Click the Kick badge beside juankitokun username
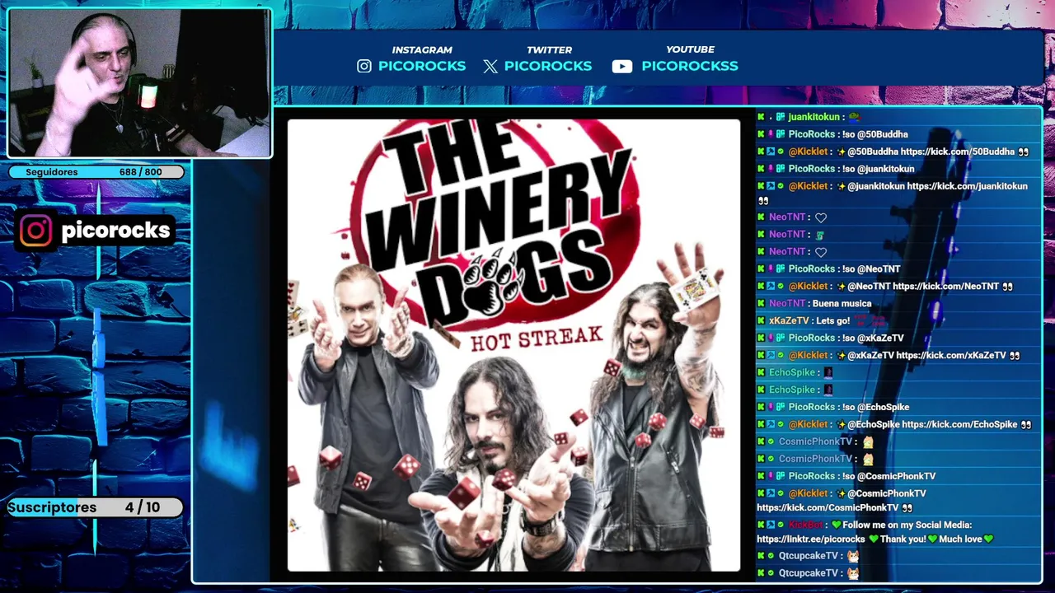Viewport: 1055px width, 593px height. (x=761, y=117)
